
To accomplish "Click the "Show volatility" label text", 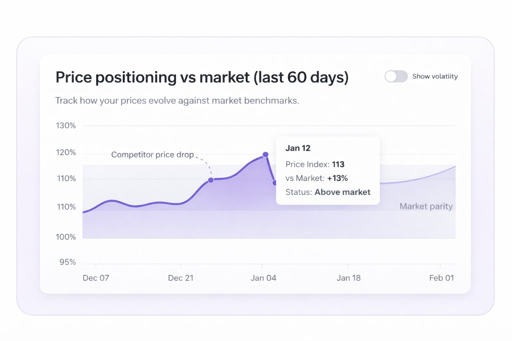I will pos(434,76).
